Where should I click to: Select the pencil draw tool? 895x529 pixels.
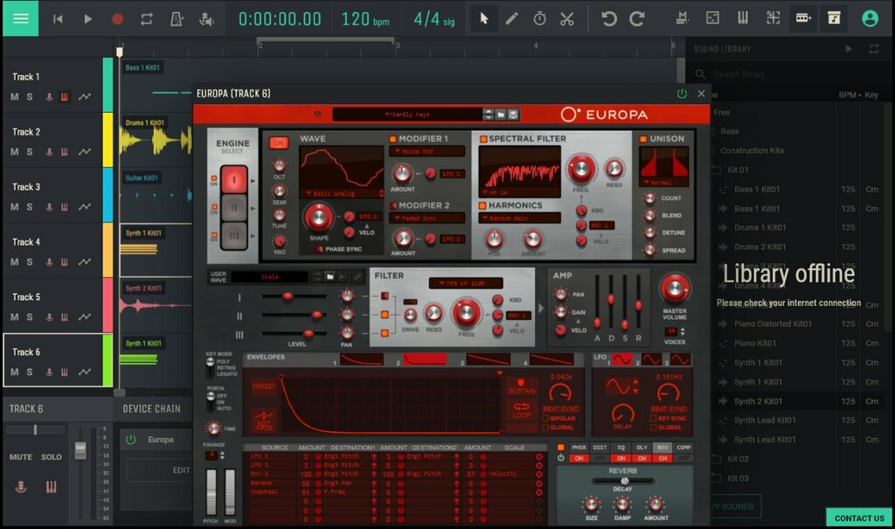tap(511, 19)
